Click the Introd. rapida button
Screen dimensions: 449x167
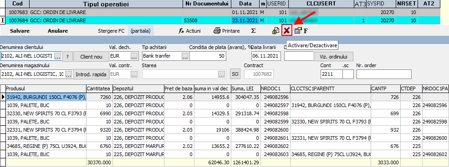pyautogui.click(x=91, y=74)
